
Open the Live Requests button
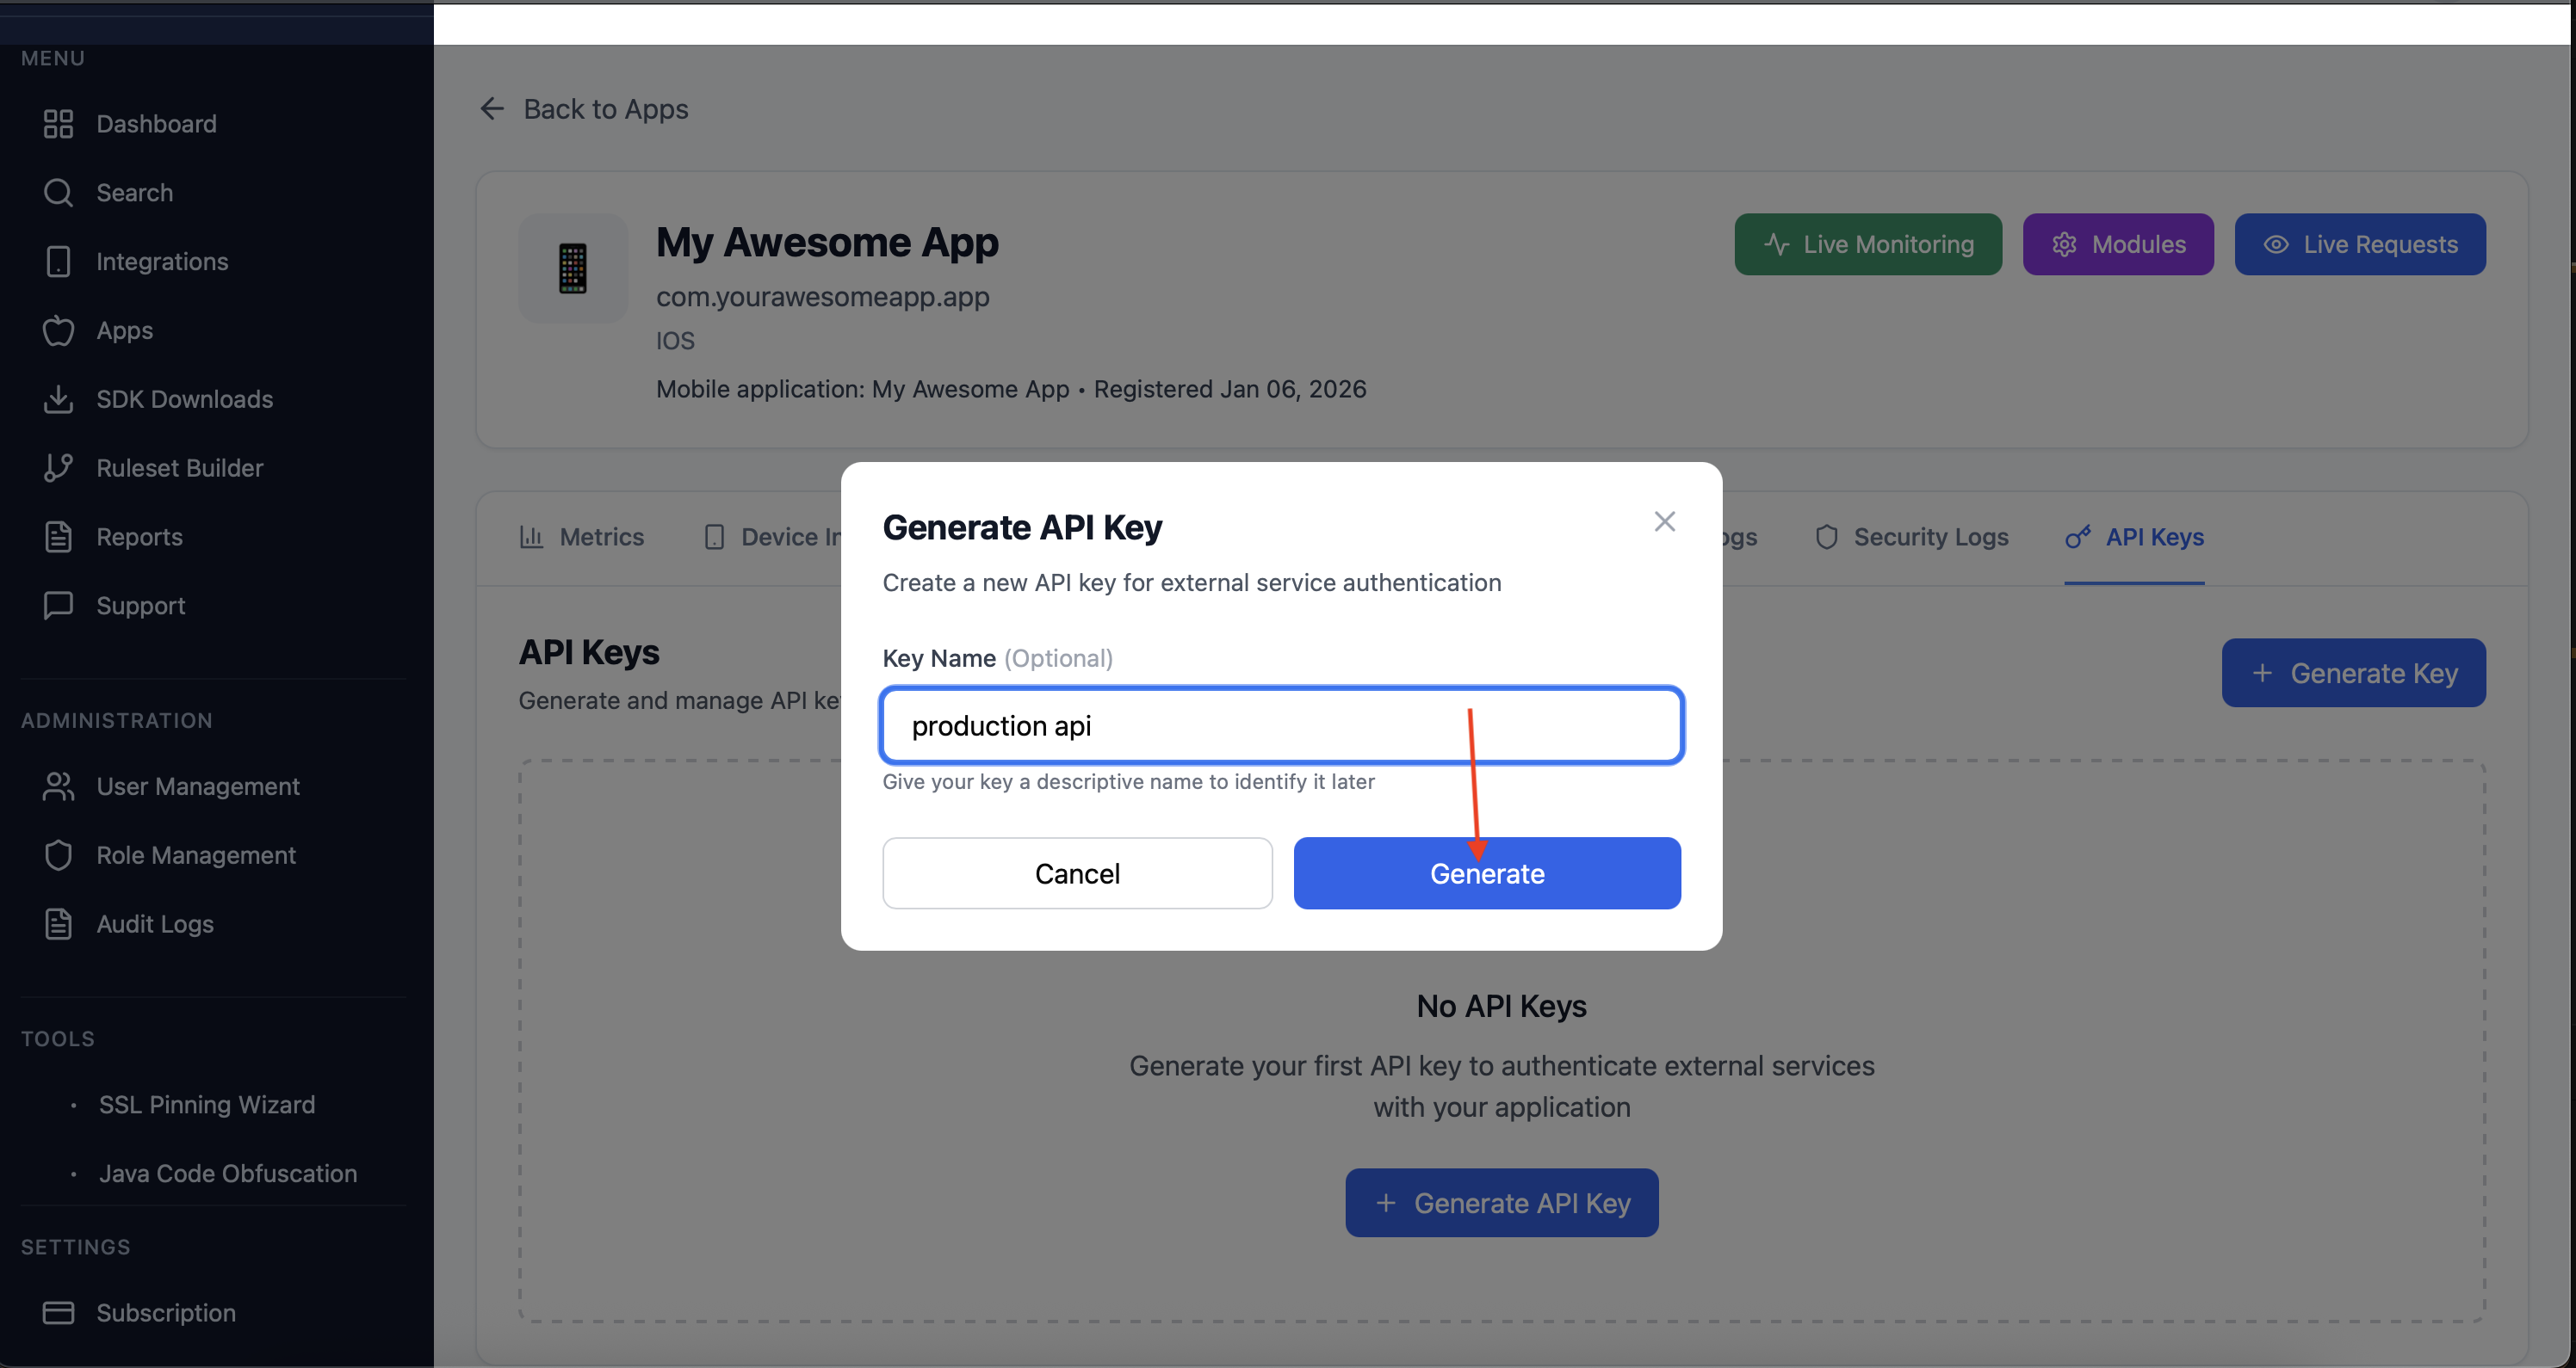point(2360,245)
